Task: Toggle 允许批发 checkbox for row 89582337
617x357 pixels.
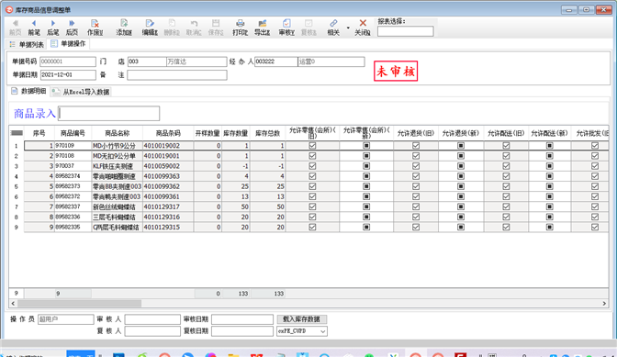Action: pos(595,206)
